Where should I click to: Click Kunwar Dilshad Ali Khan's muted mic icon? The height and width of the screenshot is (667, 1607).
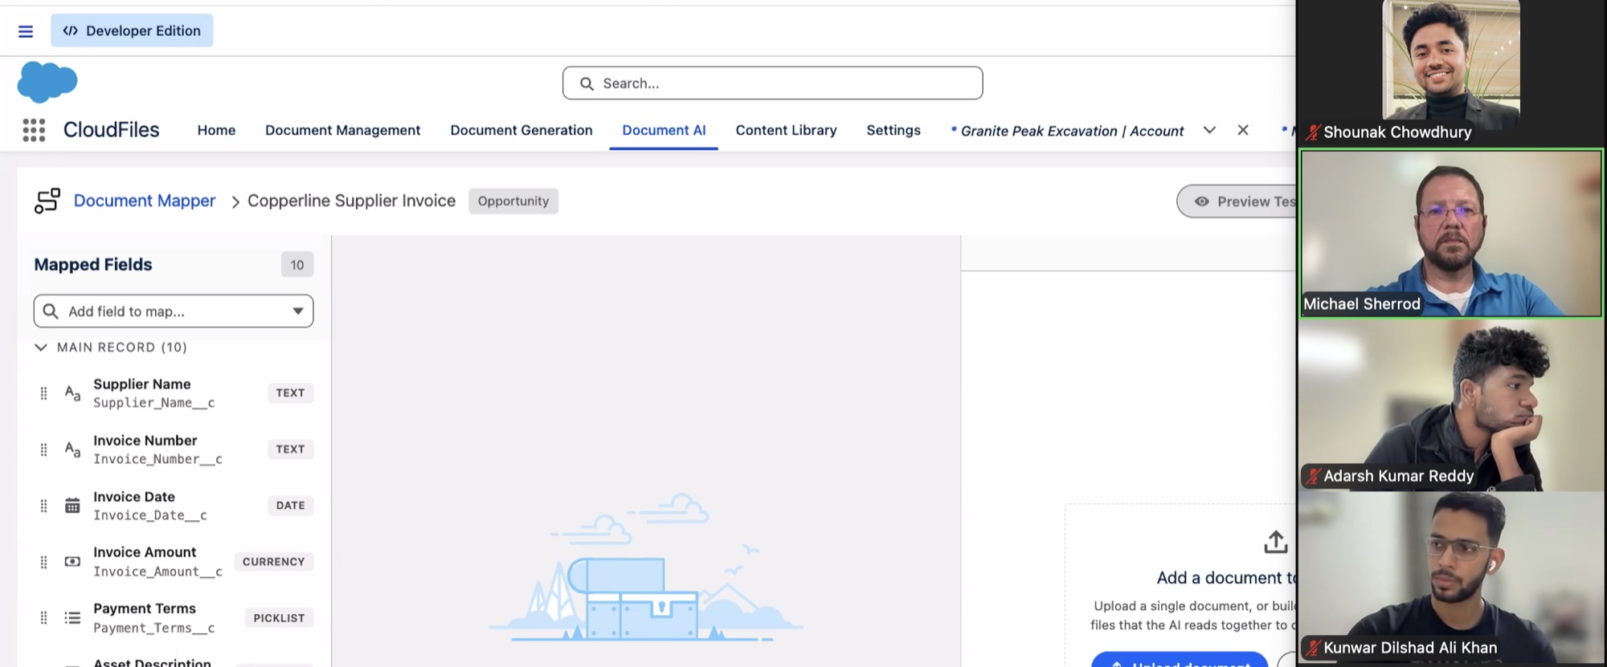[x=1313, y=648]
